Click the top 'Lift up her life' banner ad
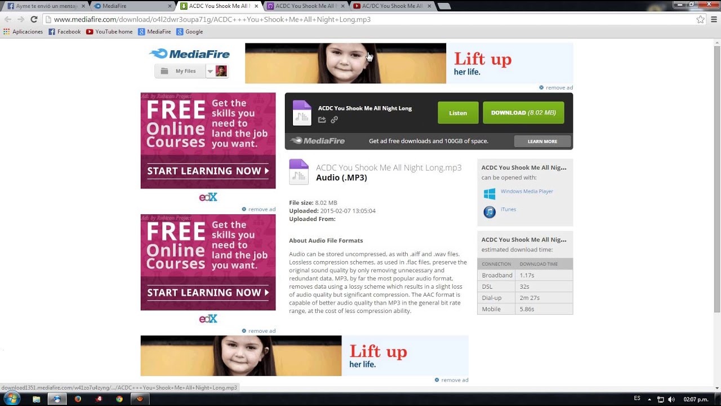 point(409,63)
